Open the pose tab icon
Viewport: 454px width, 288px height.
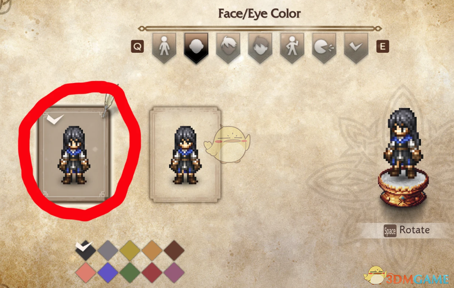click(292, 47)
